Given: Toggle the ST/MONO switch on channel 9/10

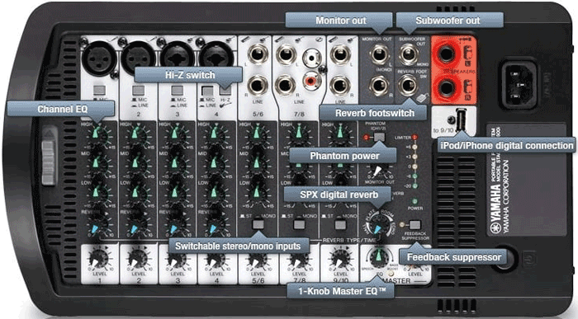Looking at the screenshot, I should pyautogui.click(x=340, y=224).
